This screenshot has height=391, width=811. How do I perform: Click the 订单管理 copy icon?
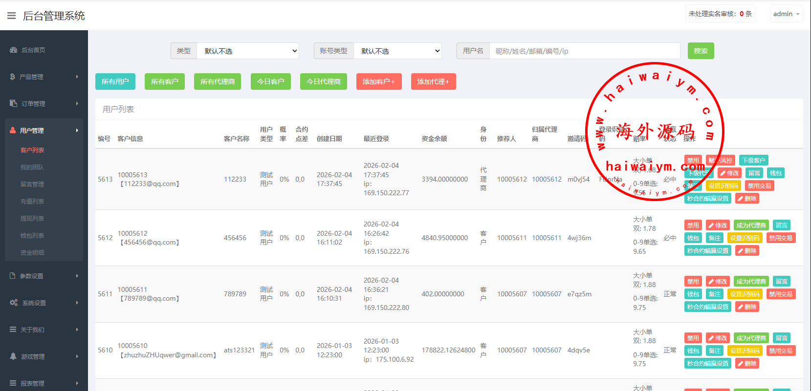pyautogui.click(x=13, y=103)
